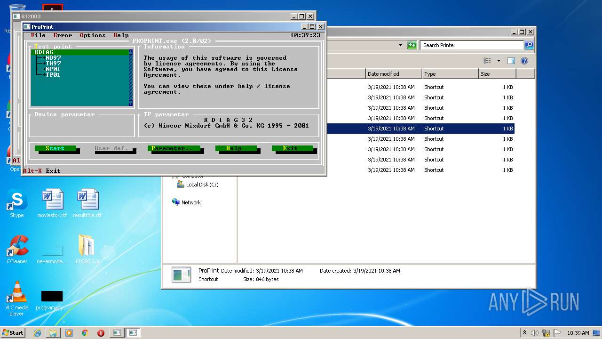Image resolution: width=602 pixels, height=339 pixels.
Task: Click the test point list scroll up arrow
Action: pos(131,52)
